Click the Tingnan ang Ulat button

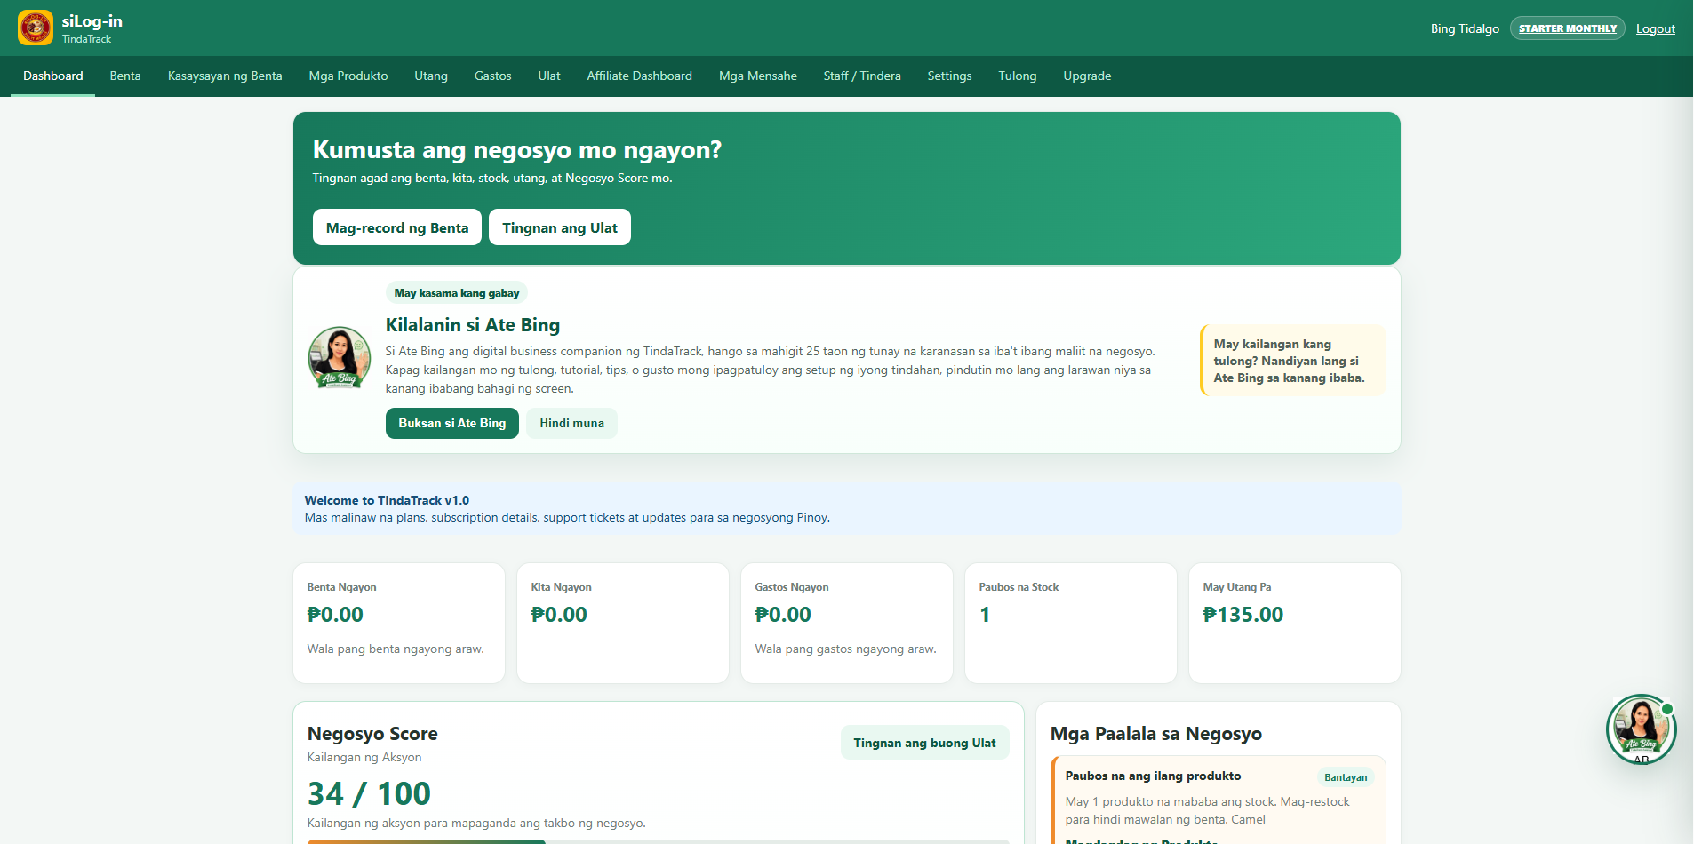pos(560,227)
